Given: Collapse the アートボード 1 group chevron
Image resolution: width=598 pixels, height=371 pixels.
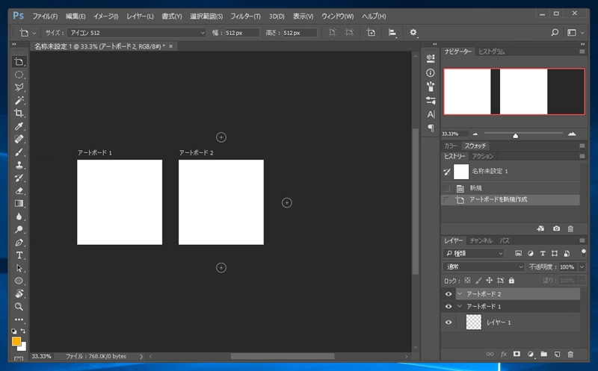Looking at the screenshot, I should coord(460,307).
